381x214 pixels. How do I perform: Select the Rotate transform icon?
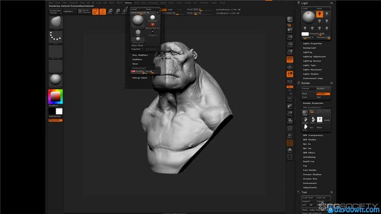(124, 11)
